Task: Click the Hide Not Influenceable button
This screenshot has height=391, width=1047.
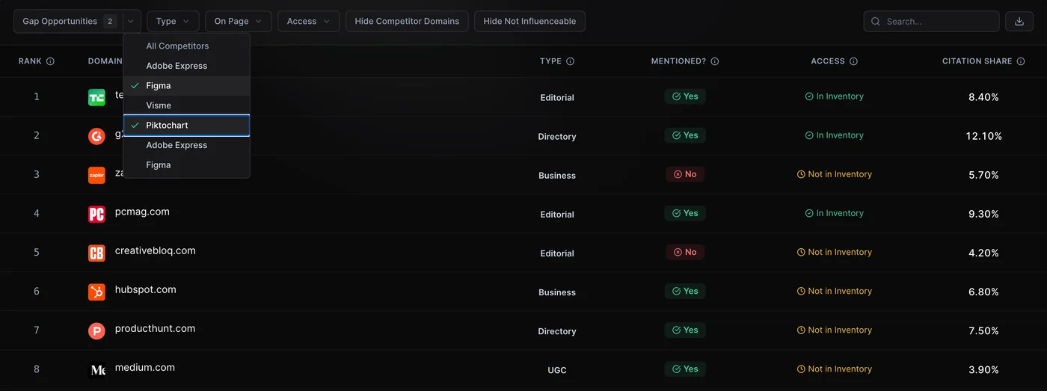Action: pyautogui.click(x=529, y=21)
